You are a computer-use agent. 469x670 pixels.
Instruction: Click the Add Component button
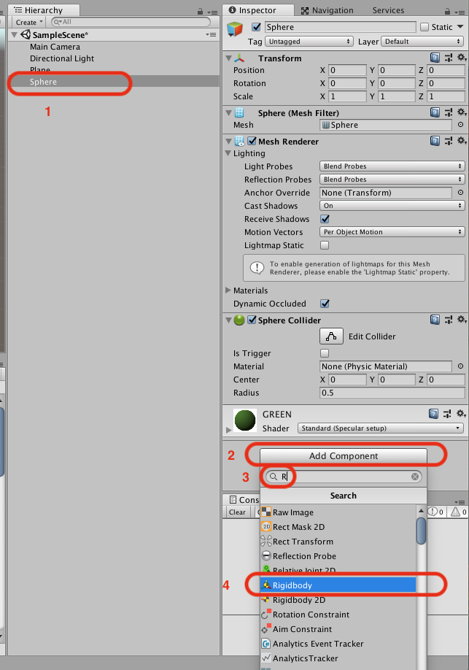[x=343, y=456]
